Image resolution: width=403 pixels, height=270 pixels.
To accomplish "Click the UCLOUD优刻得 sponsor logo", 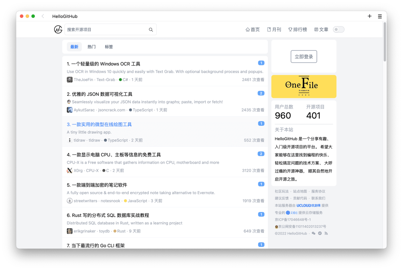I will click(x=309, y=205).
